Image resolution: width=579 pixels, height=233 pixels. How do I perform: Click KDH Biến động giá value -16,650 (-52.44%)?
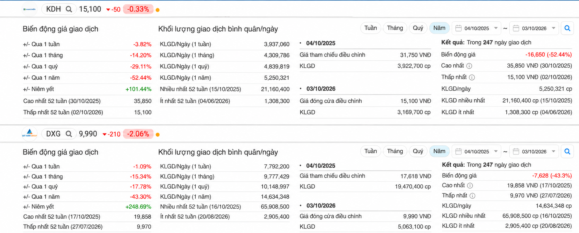(548, 55)
